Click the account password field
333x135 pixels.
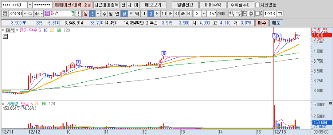[43, 5]
